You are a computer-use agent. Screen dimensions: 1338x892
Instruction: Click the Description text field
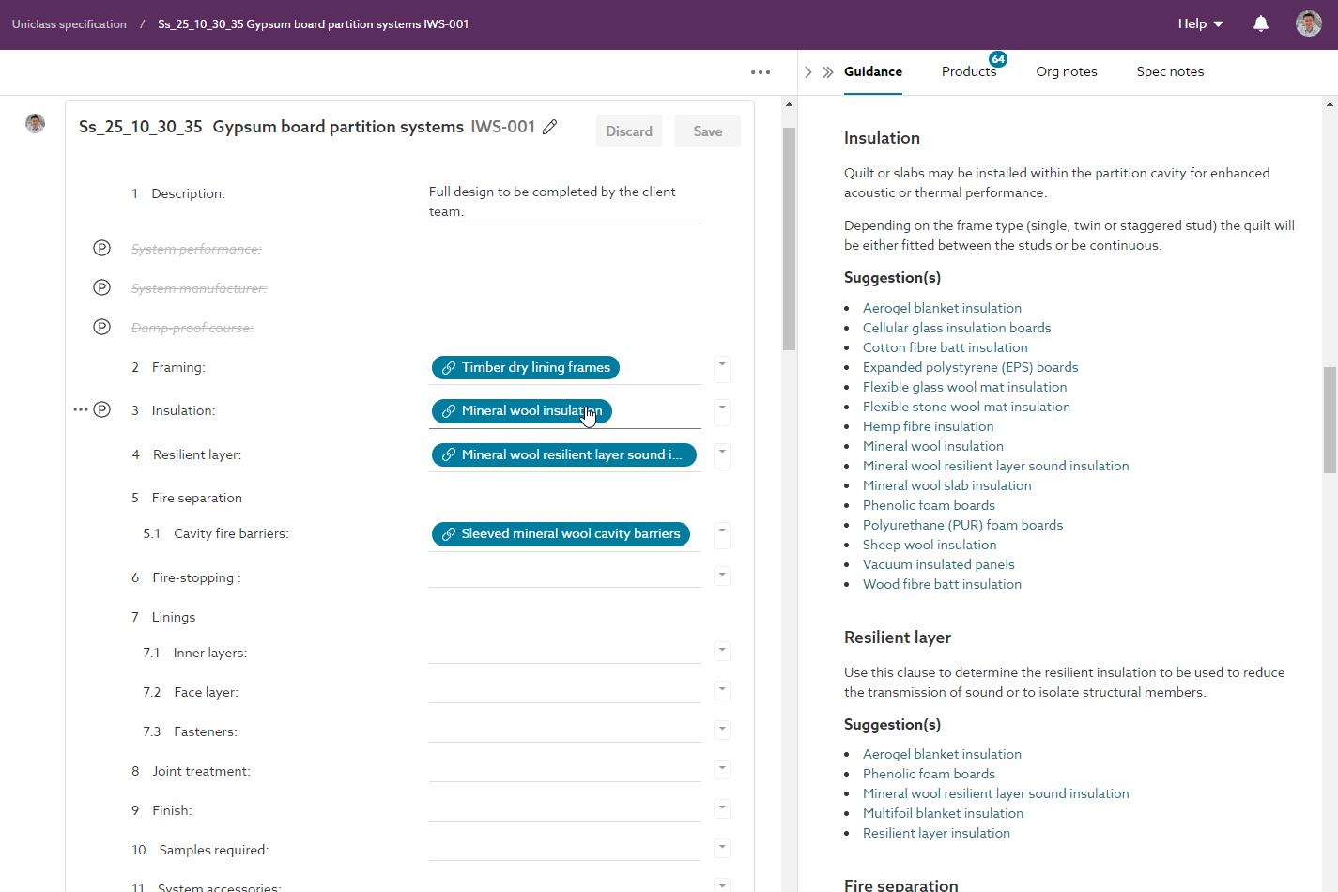click(564, 202)
